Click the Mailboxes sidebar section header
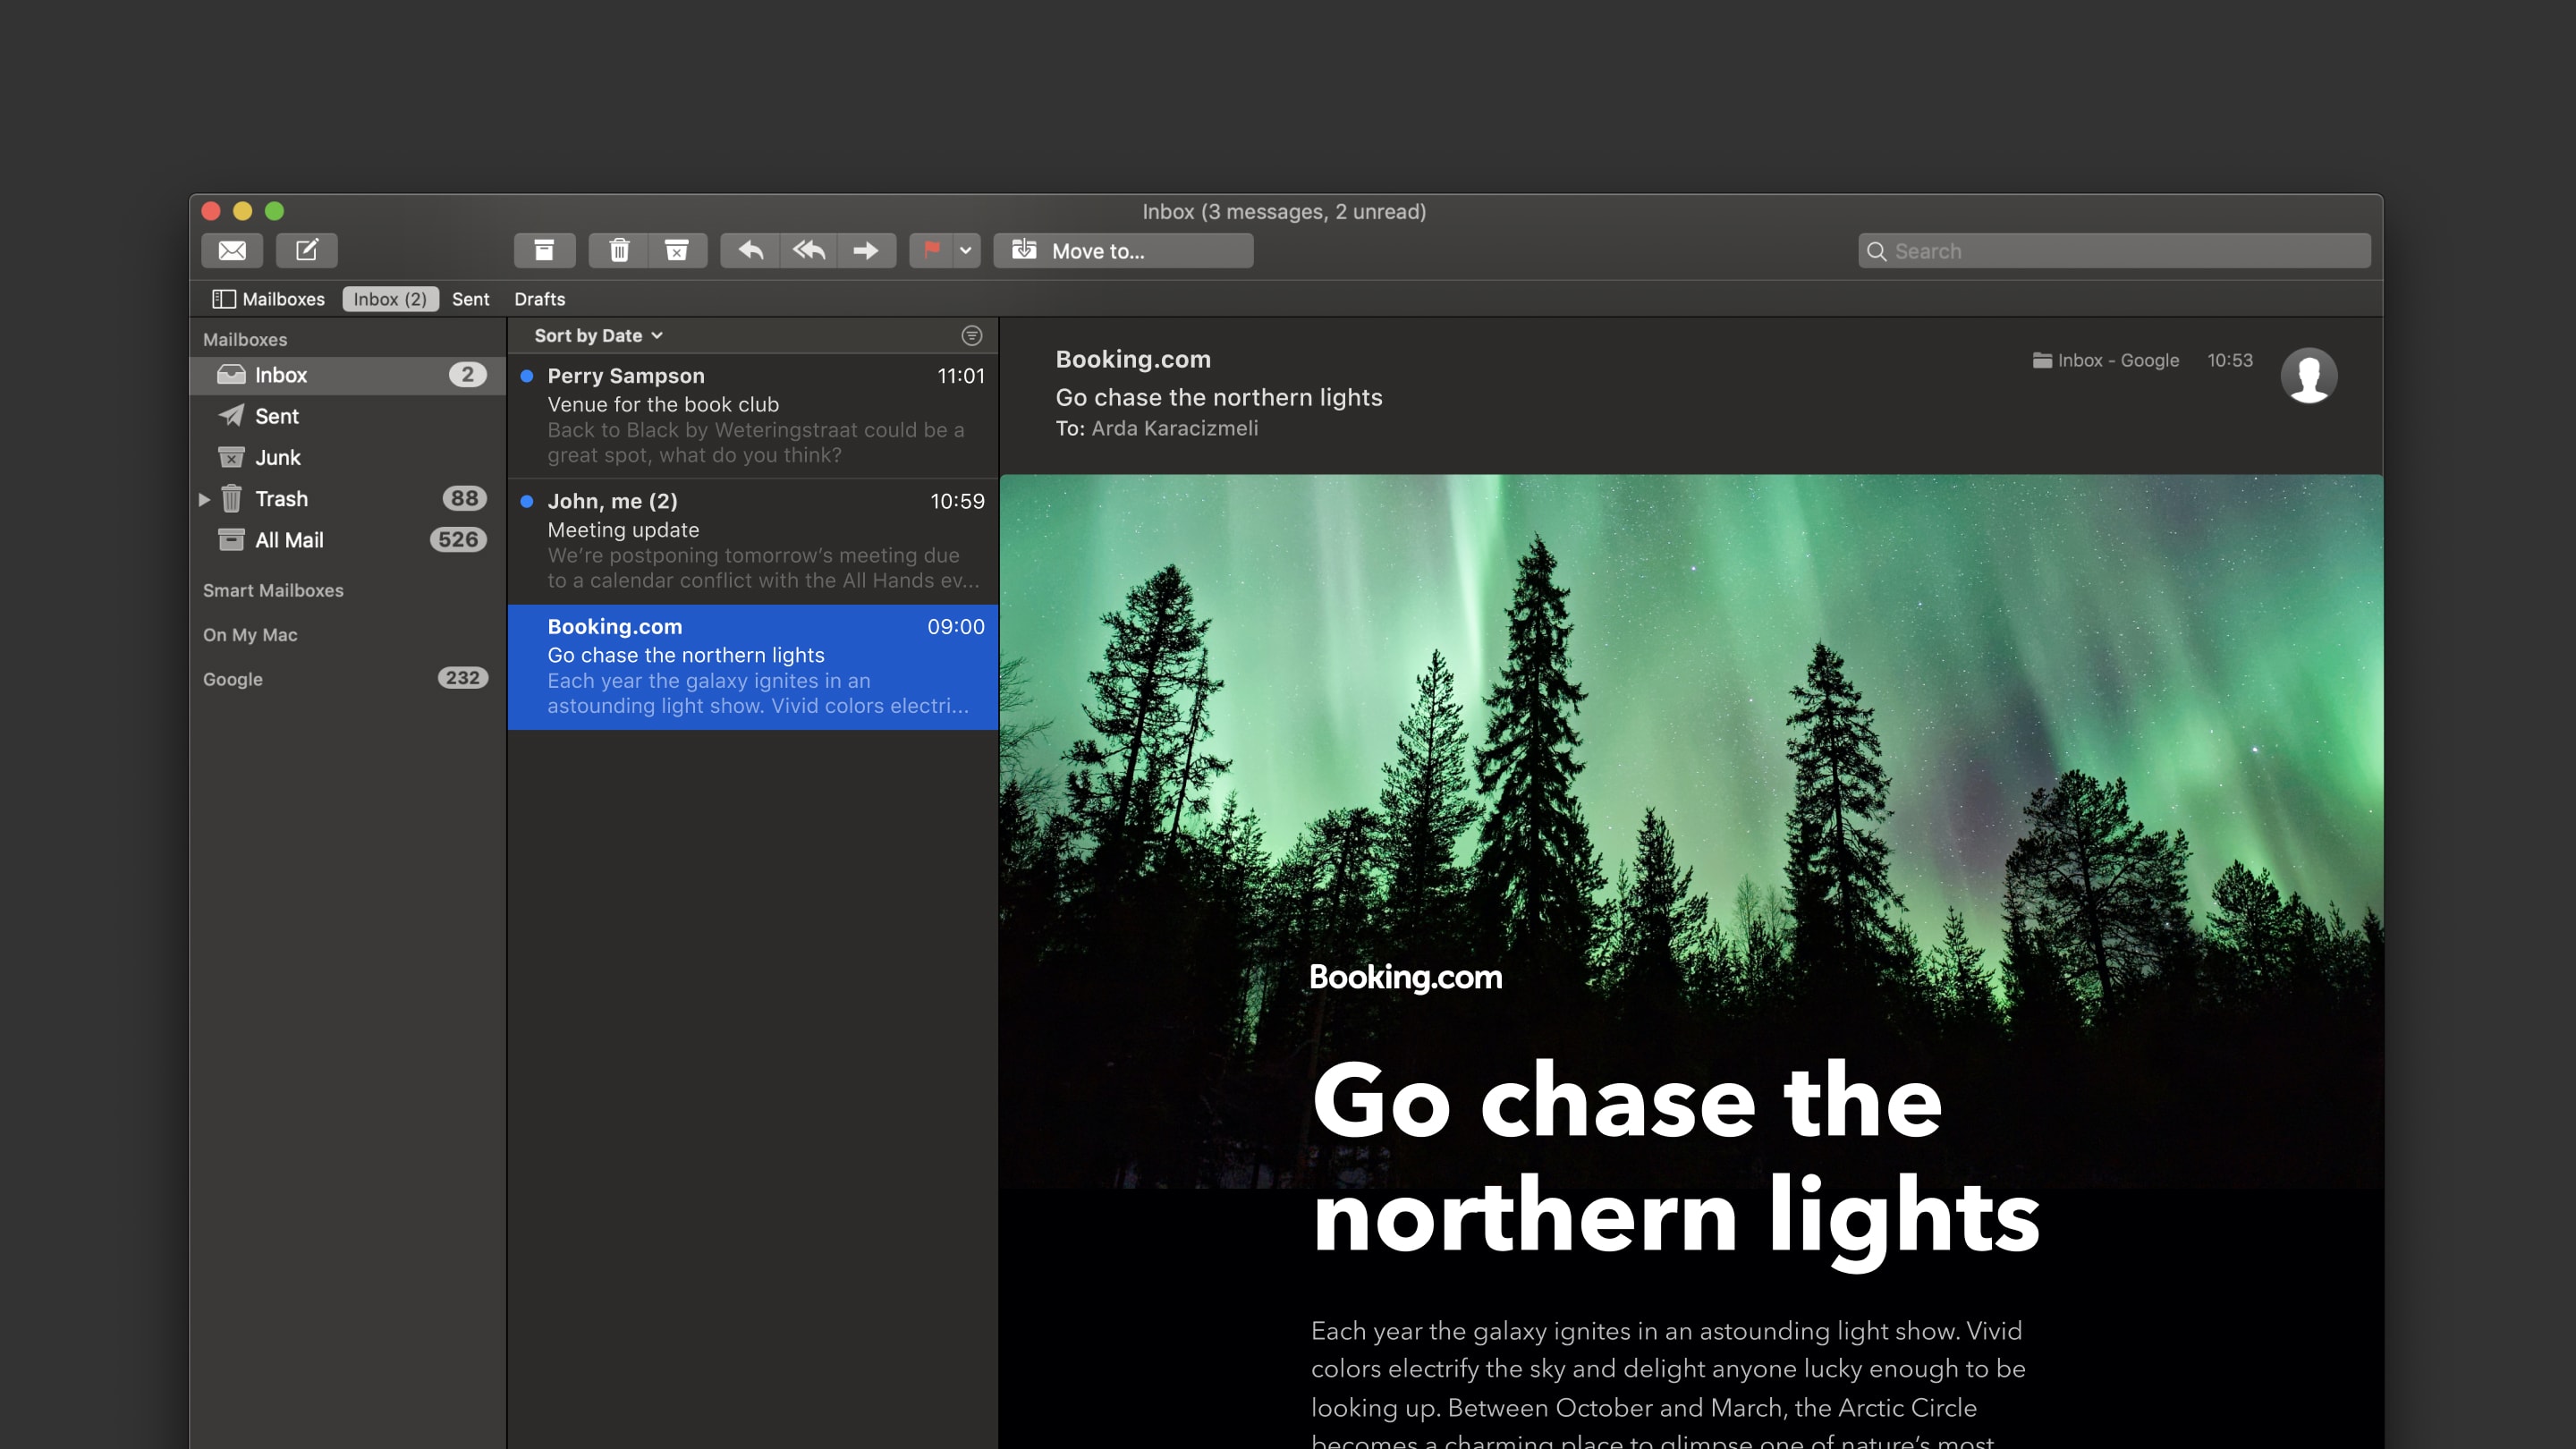The height and width of the screenshot is (1449, 2576). (245, 340)
